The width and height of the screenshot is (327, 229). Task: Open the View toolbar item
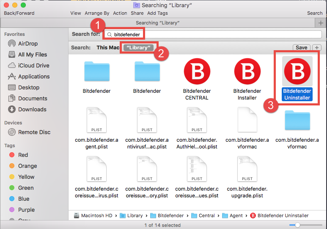75,13
